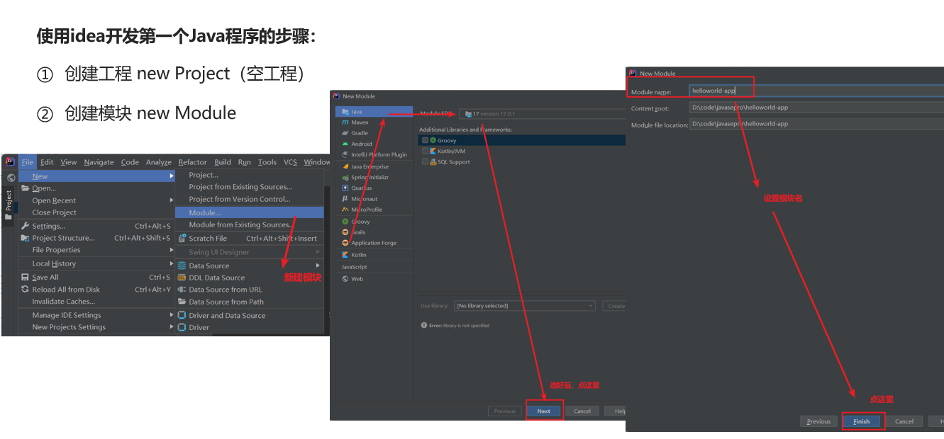Click the Content root path field
Image resolution: width=944 pixels, height=439 pixels.
click(x=816, y=108)
